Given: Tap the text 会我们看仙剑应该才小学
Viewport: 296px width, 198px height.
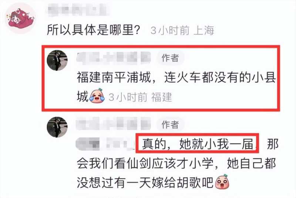Looking at the screenshot, I should pos(145,164).
